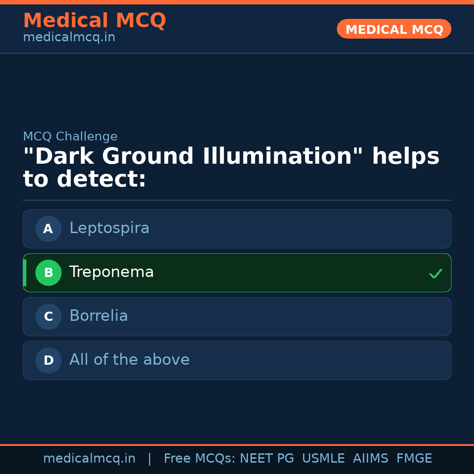Viewport: 474px width, 474px height.
Task: Click the Leptospira answer text
Action: (x=109, y=228)
